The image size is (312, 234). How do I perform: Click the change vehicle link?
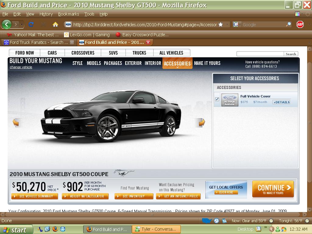pyautogui.click(x=21, y=67)
